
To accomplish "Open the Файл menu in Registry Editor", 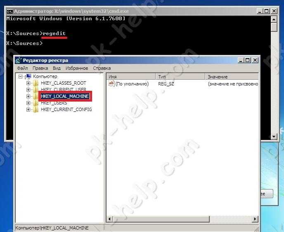I will point(22,68).
